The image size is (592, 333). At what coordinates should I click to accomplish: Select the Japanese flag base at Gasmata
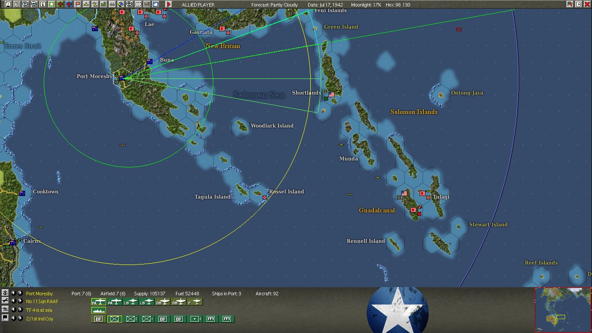point(222,29)
